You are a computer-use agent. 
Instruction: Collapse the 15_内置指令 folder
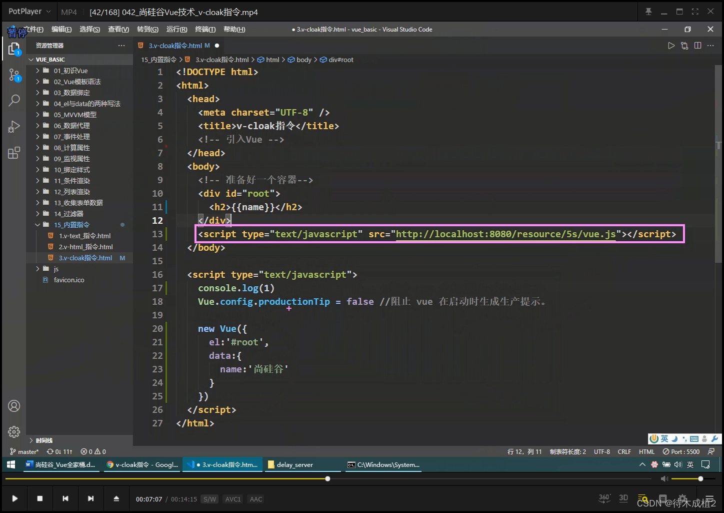(x=80, y=225)
